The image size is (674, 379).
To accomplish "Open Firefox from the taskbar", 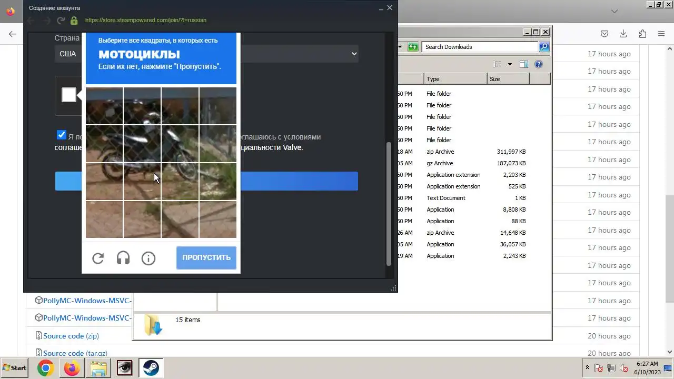I will click(72, 368).
